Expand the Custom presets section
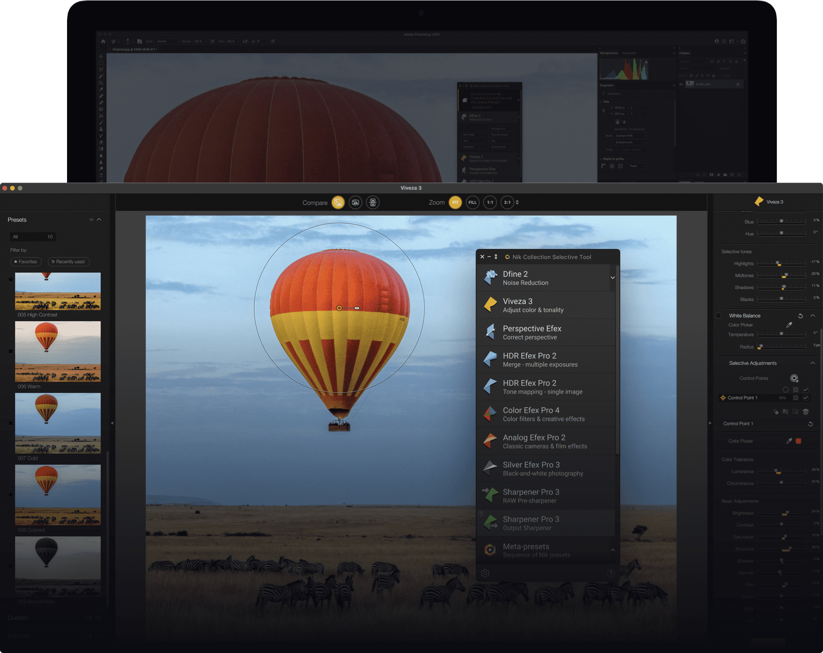Image resolution: width=823 pixels, height=653 pixels. (x=99, y=617)
